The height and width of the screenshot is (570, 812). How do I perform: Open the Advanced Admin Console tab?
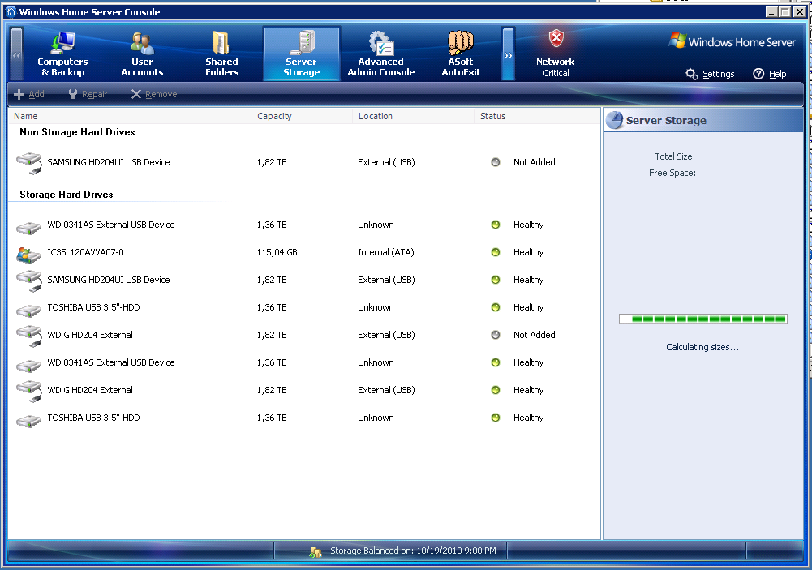coord(381,54)
